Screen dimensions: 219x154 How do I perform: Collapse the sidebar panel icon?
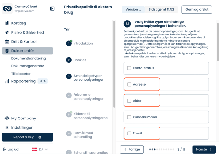click(52, 9)
